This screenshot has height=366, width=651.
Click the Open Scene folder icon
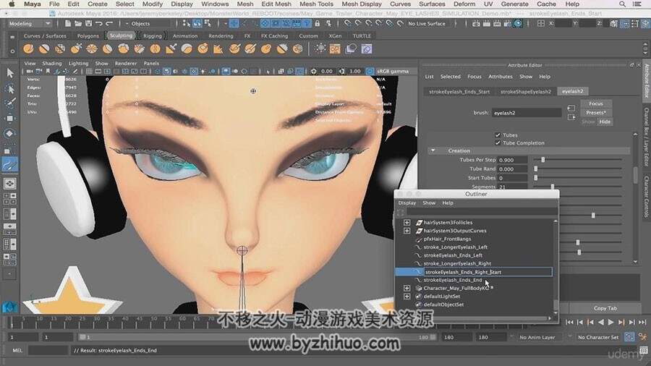tap(78, 24)
